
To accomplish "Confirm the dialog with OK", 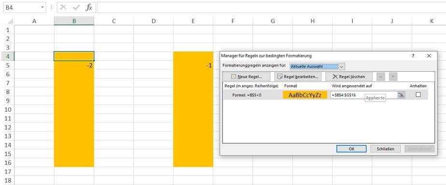I will [x=351, y=149].
